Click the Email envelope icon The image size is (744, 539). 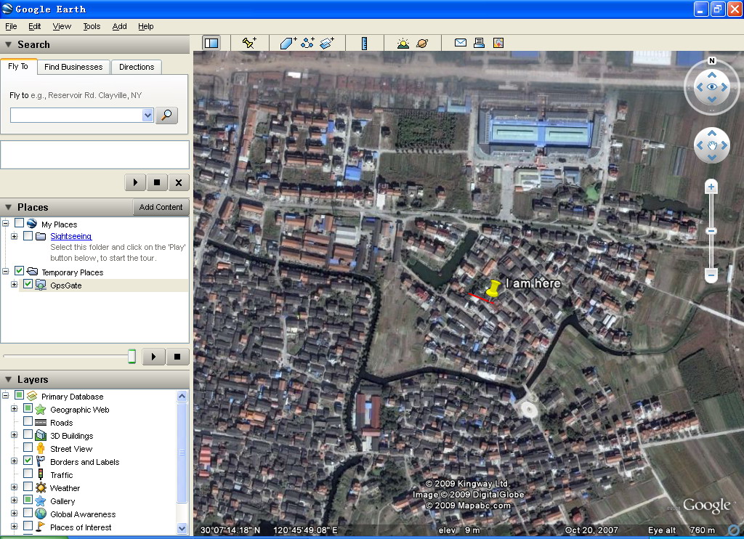pos(460,43)
